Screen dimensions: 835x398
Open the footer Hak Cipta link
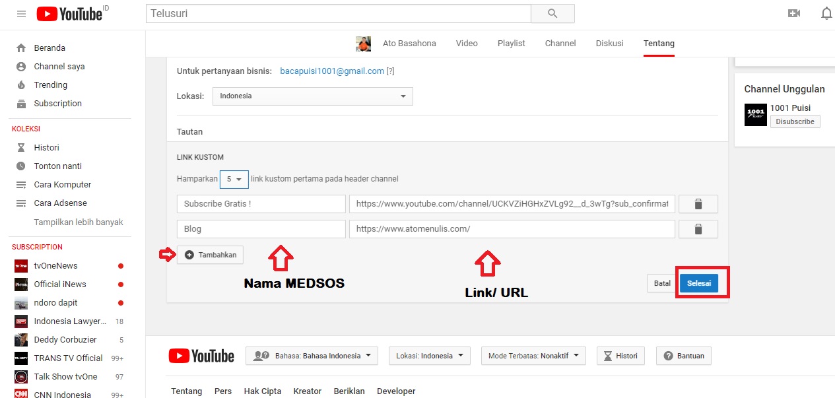tap(263, 391)
